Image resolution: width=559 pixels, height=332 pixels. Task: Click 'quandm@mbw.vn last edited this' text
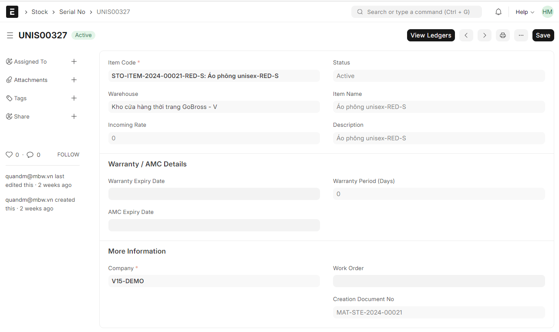point(38,181)
